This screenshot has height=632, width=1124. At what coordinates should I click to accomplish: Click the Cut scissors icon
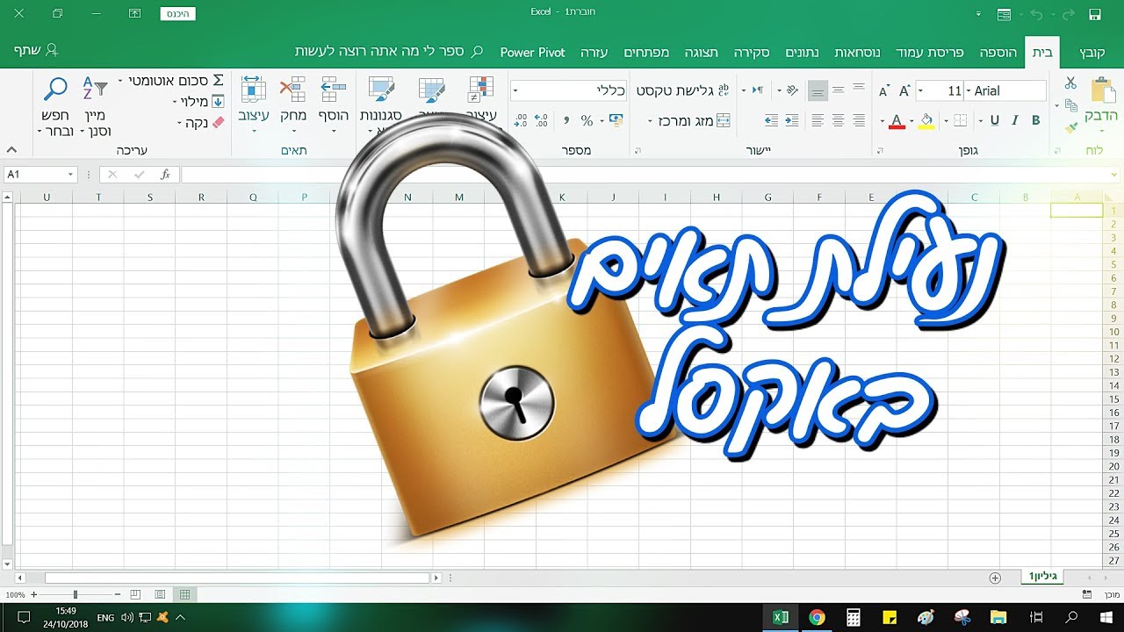(x=1070, y=83)
